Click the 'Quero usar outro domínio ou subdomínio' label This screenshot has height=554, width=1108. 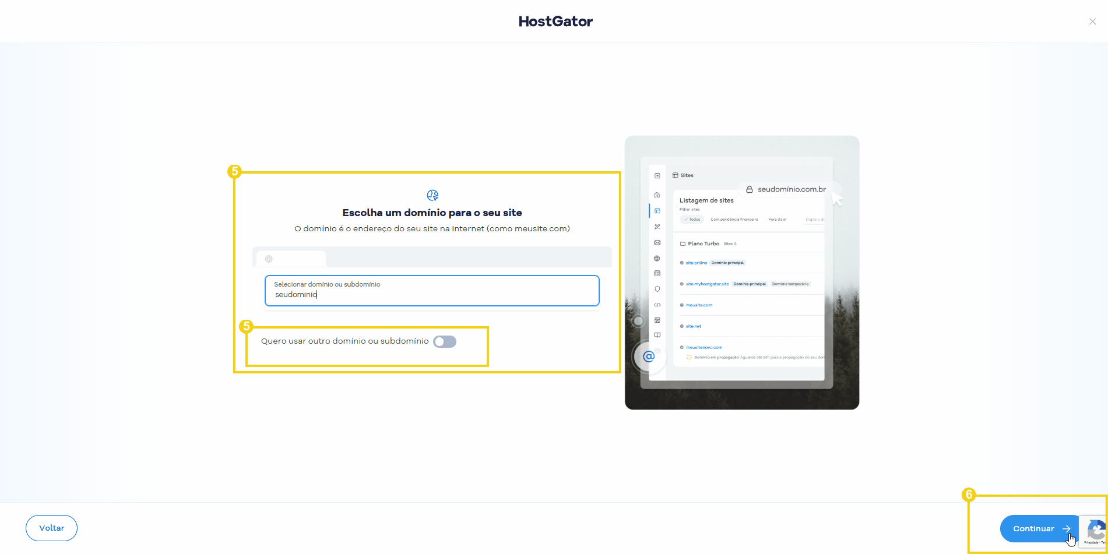tap(344, 341)
